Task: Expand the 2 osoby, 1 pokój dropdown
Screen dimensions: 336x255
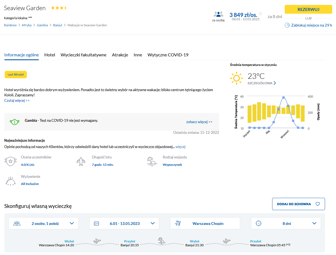Action: pyautogui.click(x=72, y=223)
